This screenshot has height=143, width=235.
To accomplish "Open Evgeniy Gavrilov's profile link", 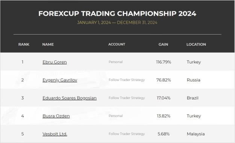I will point(60,80).
